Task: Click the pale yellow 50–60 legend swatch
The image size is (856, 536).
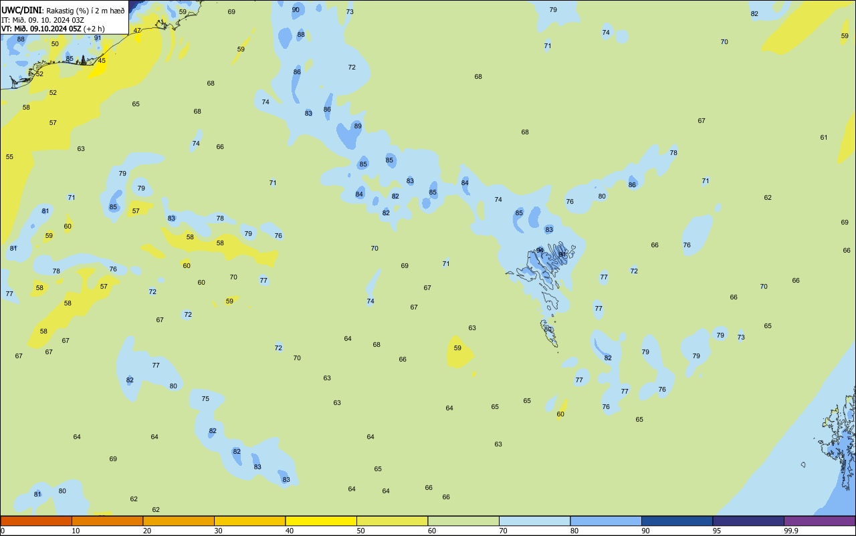Action: pyautogui.click(x=392, y=521)
